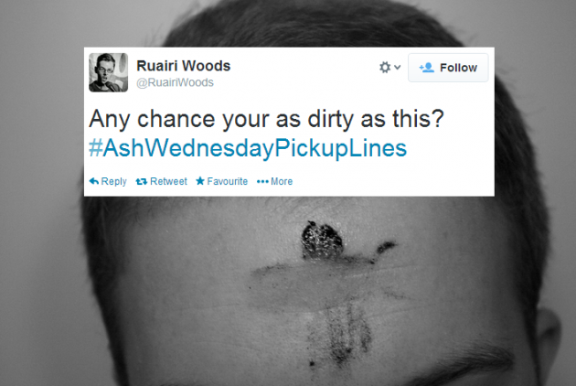Open the Ruairi Woods profile name
Viewport: 576px width, 386px height.
[x=183, y=66]
